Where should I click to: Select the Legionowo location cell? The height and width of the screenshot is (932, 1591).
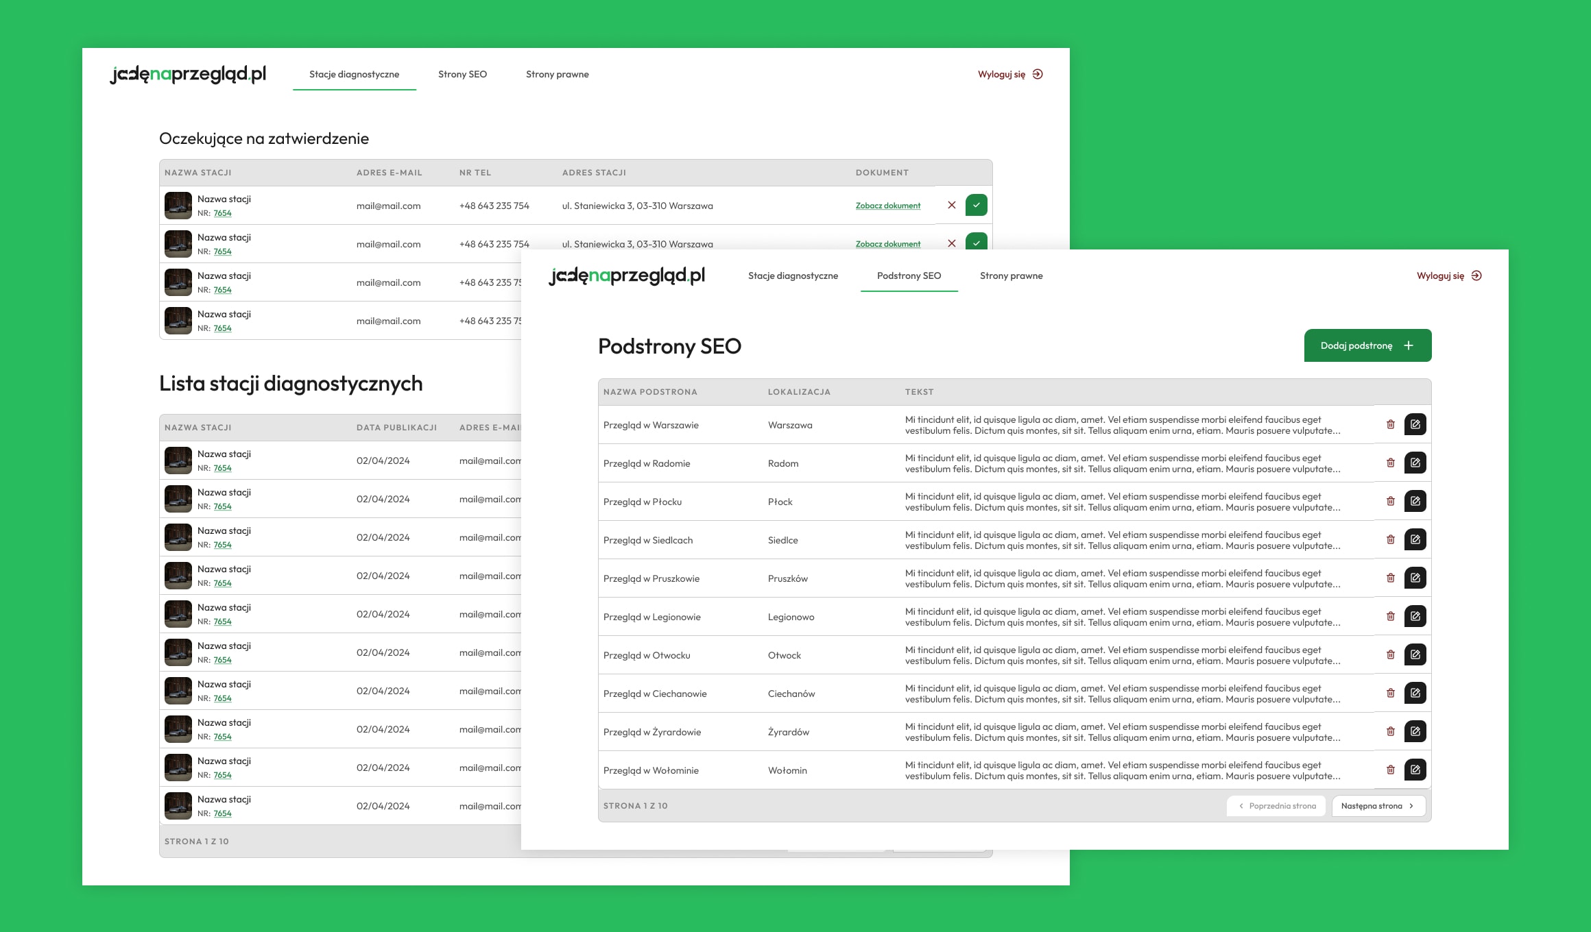coord(791,617)
